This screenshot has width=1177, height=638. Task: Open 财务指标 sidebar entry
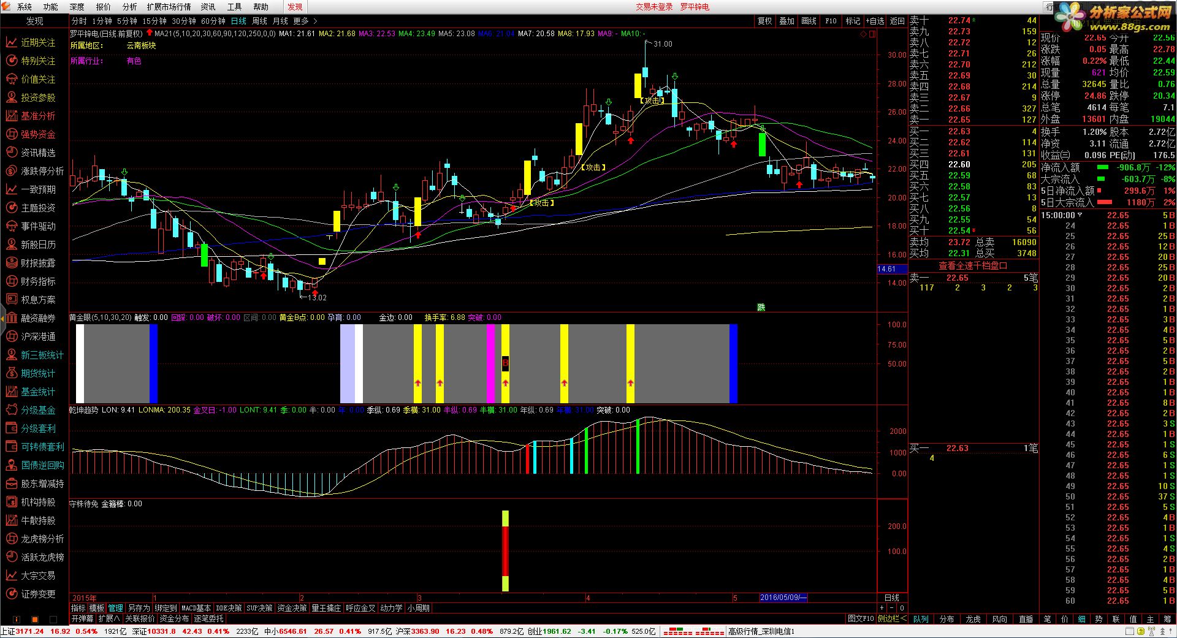[x=31, y=281]
